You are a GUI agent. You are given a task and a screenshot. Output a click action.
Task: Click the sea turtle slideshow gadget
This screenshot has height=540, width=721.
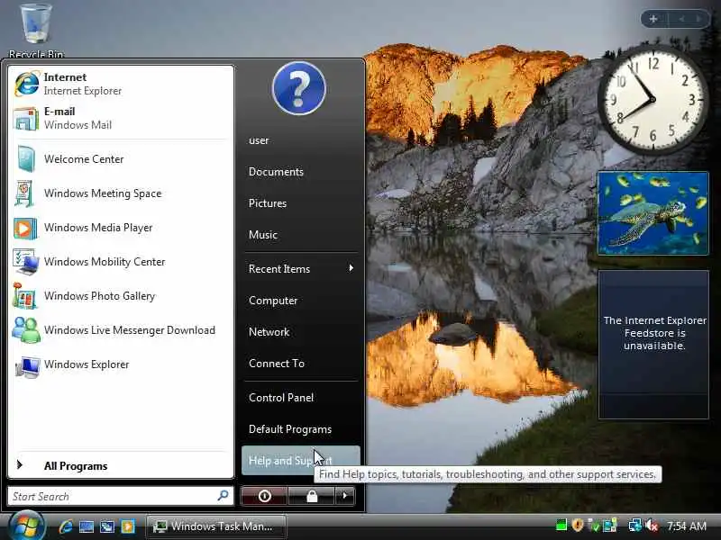[653, 213]
